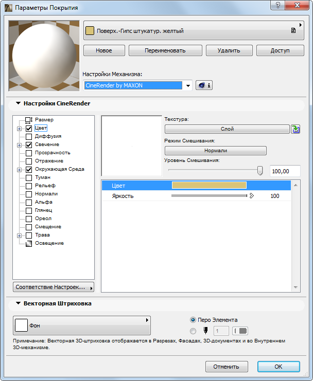Enable the Смещение checkbox
The height and width of the screenshot is (381, 313).
point(29,227)
